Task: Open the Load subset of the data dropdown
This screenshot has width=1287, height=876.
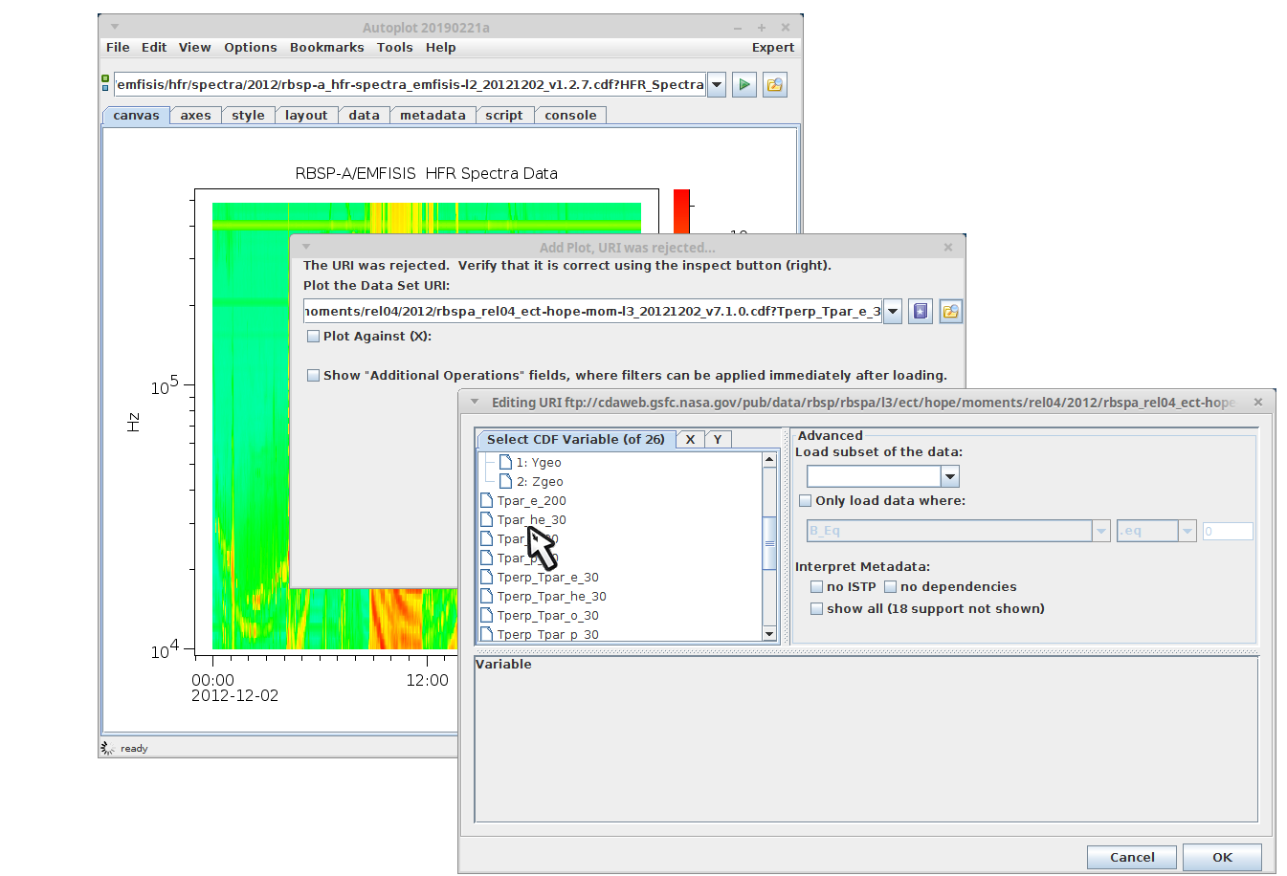Action: pos(949,476)
